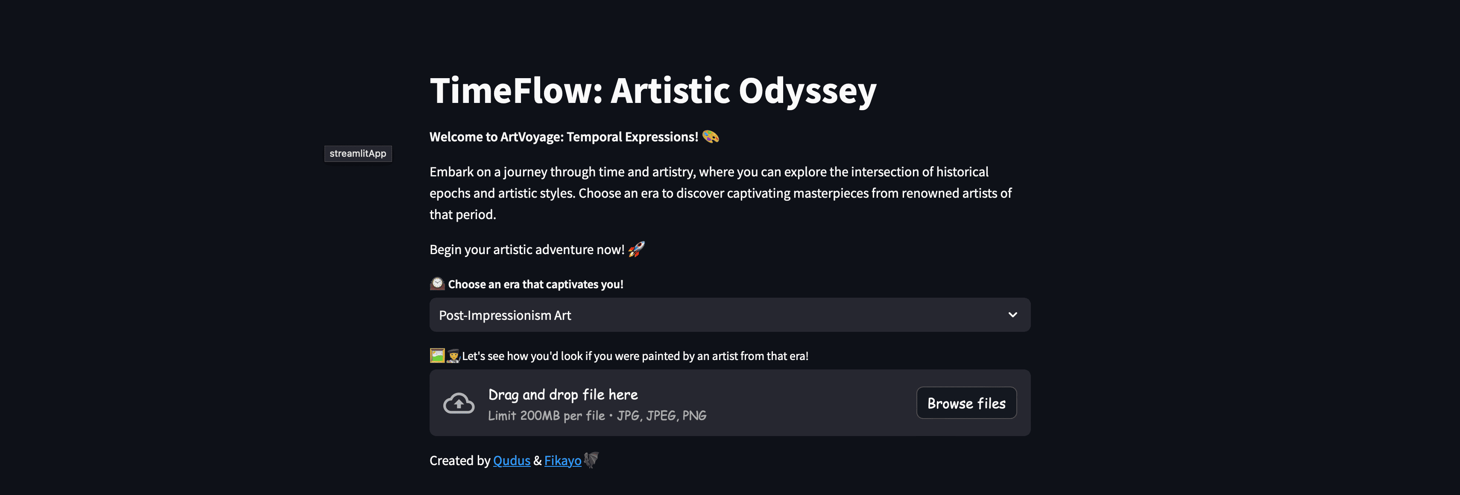This screenshot has width=1460, height=495.
Task: Click the cloud upload icon
Action: tap(459, 403)
